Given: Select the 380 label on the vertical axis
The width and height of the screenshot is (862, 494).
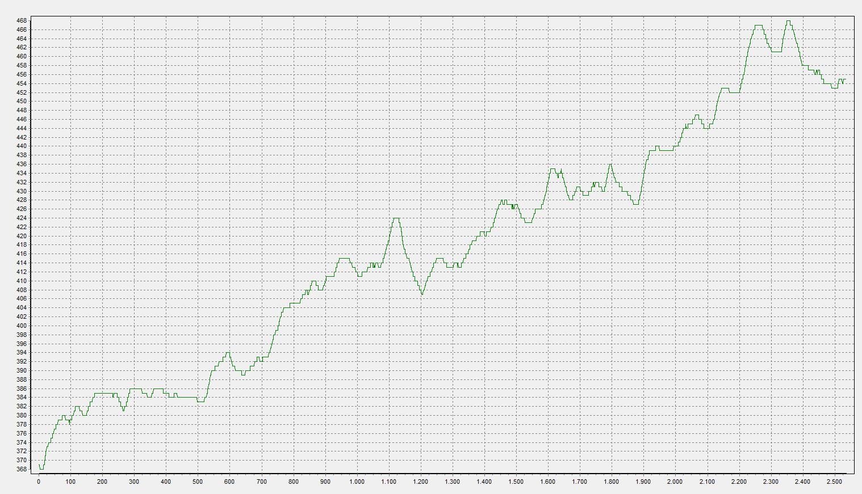Looking at the screenshot, I should (21, 415).
